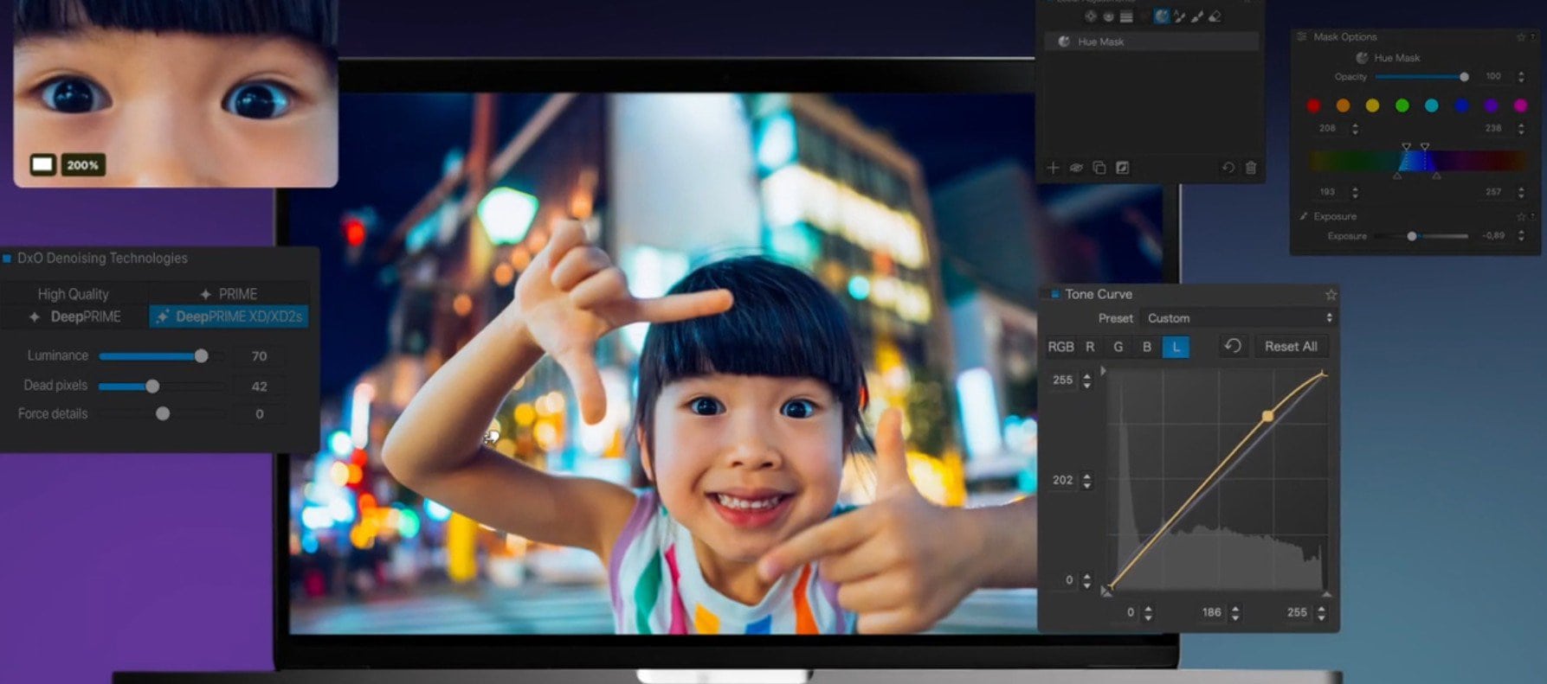Click the yellow control point on tone curve
Viewport: 1547px width, 684px height.
point(1267,416)
